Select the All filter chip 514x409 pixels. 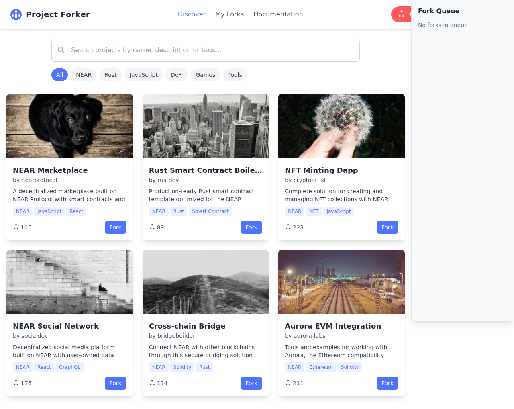(x=59, y=74)
